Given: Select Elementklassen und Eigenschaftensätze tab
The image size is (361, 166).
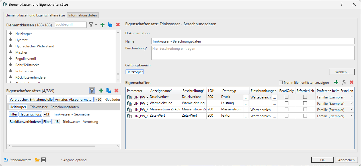Looking at the screenshot, I should (x=35, y=15).
